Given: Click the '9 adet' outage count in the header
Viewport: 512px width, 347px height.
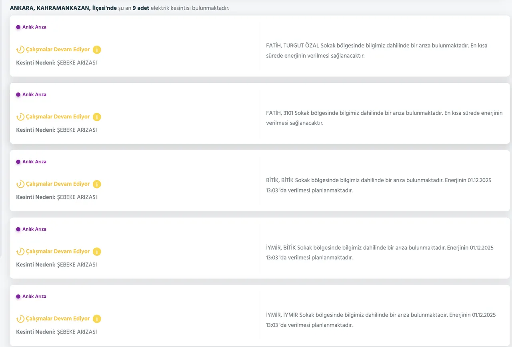Looking at the screenshot, I should coord(141,8).
